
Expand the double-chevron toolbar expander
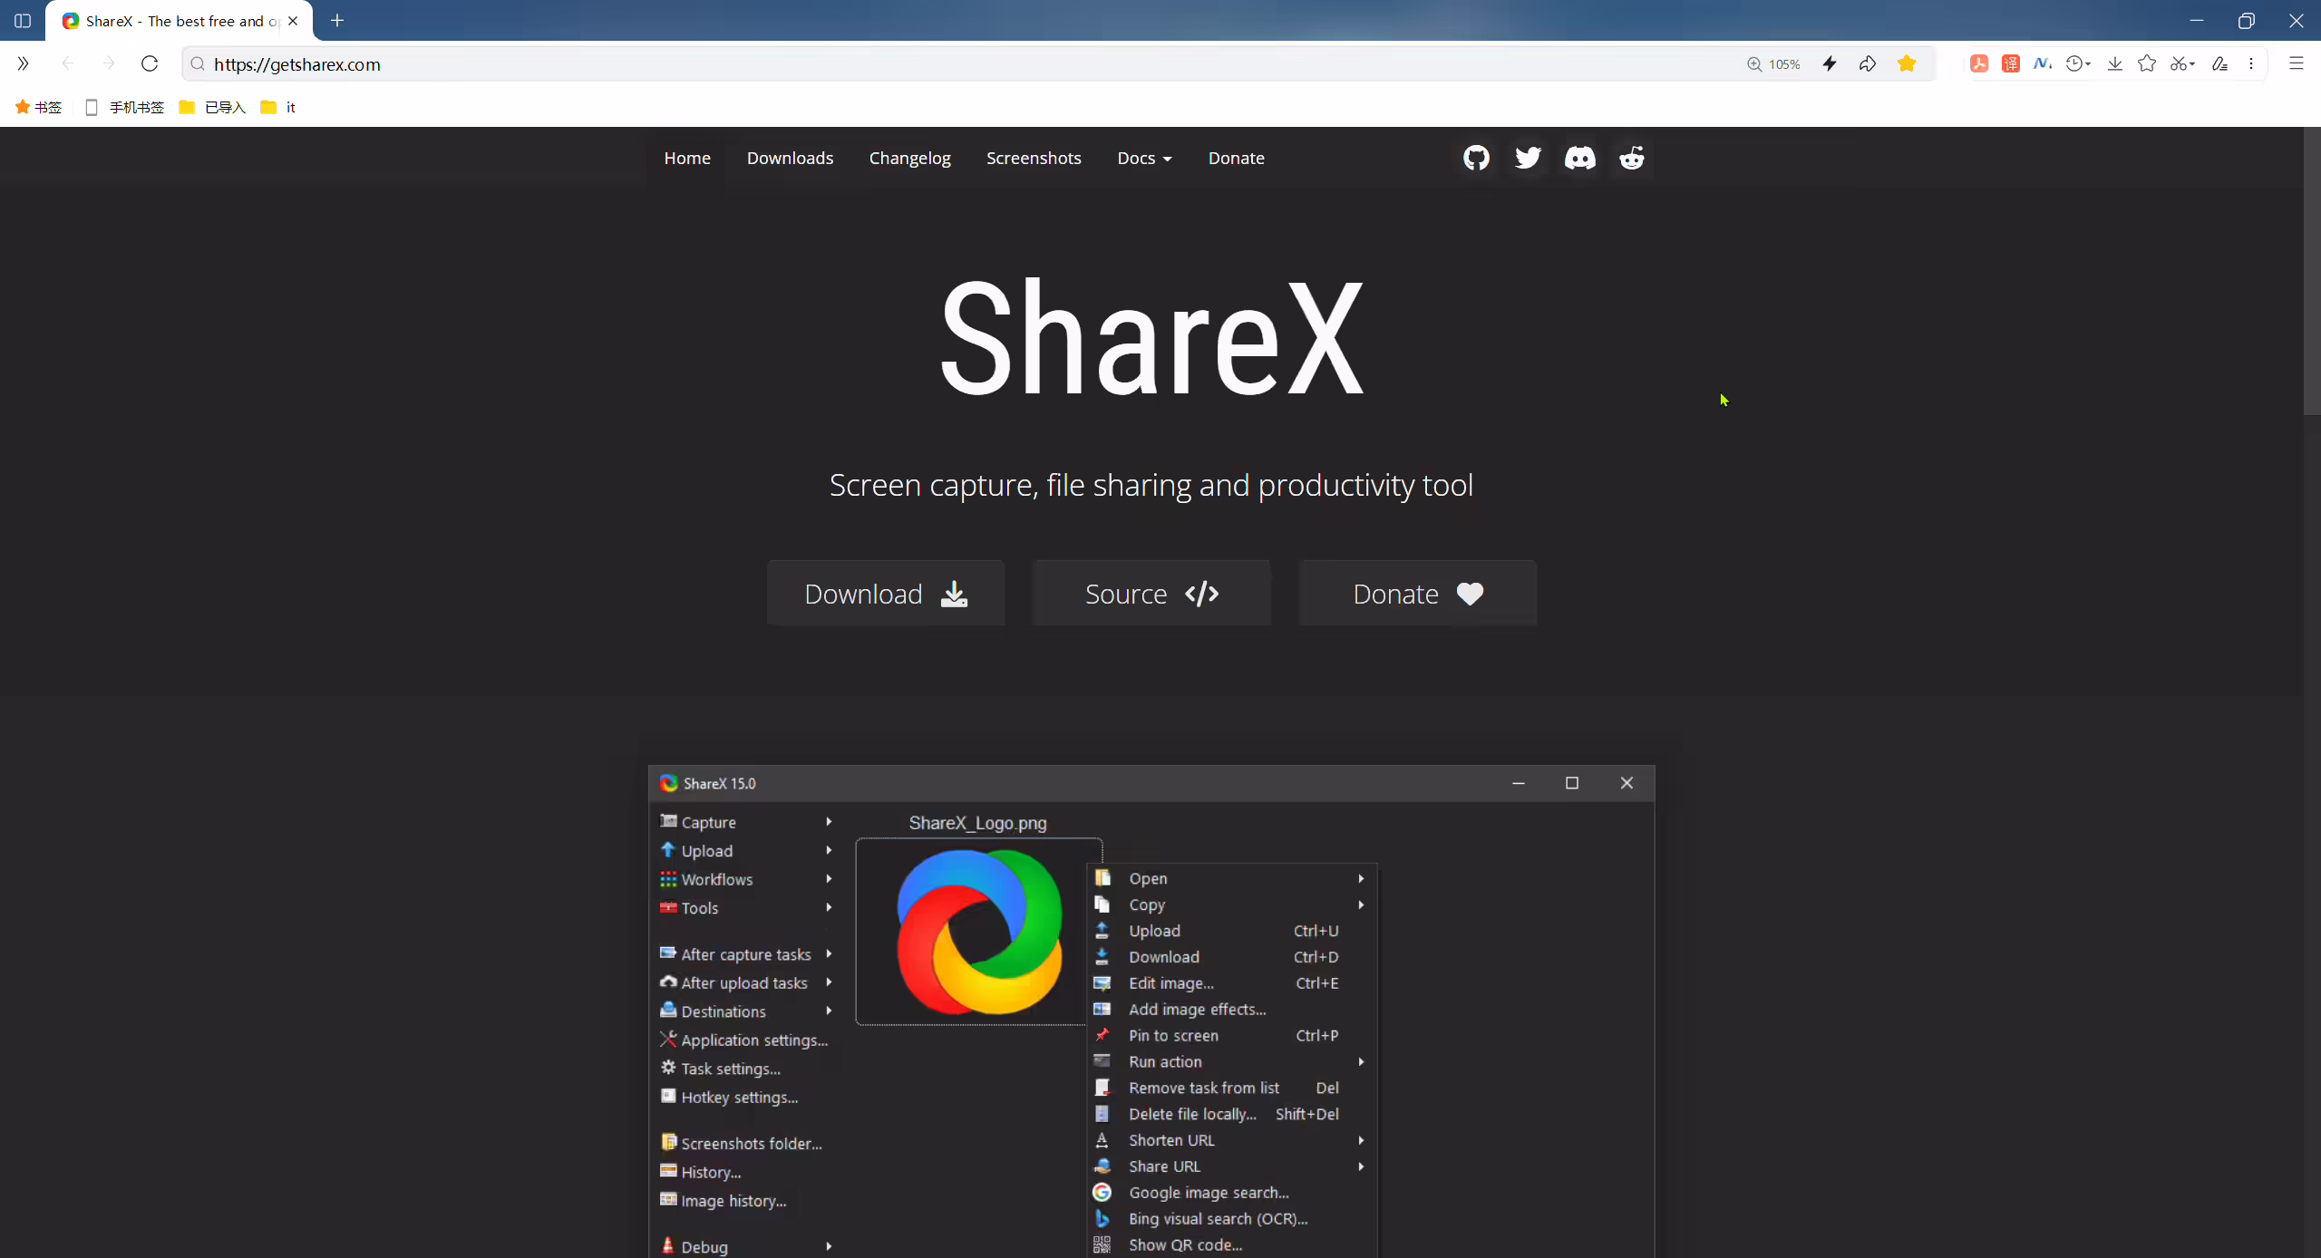23,63
